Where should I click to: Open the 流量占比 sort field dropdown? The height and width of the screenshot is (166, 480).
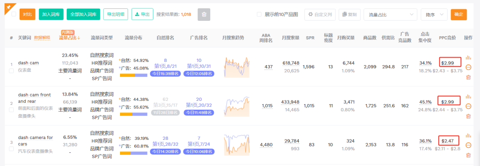(390, 14)
